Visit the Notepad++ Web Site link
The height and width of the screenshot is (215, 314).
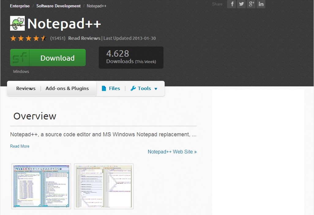pos(172,152)
